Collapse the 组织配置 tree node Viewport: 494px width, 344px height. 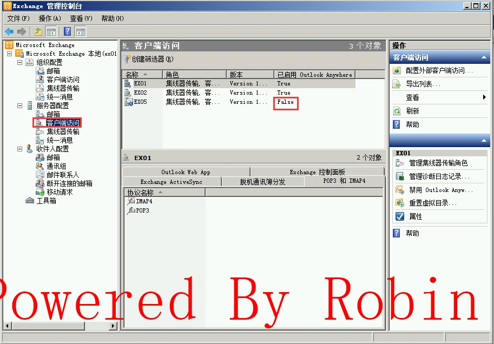[19, 62]
